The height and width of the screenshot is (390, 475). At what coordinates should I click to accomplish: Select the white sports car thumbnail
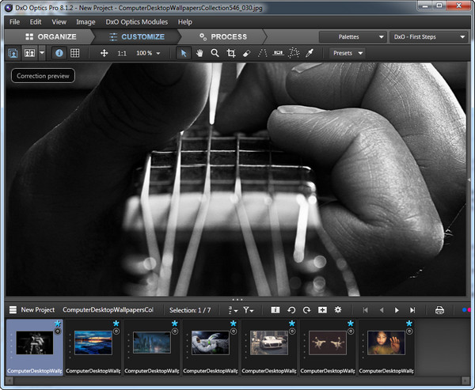pyautogui.click(x=268, y=343)
